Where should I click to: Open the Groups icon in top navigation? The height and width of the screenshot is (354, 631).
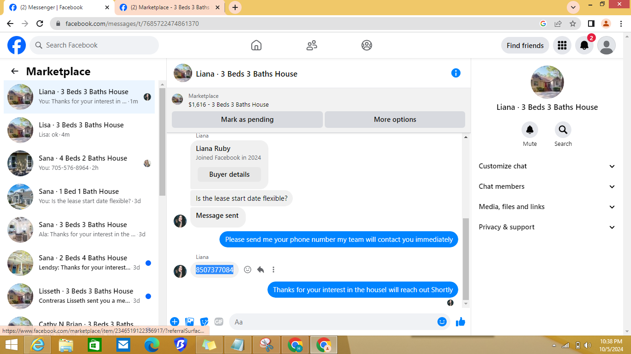point(367,45)
